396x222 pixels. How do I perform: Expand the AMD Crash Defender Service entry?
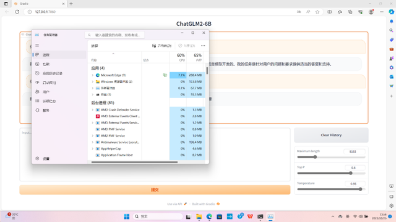click(92, 110)
